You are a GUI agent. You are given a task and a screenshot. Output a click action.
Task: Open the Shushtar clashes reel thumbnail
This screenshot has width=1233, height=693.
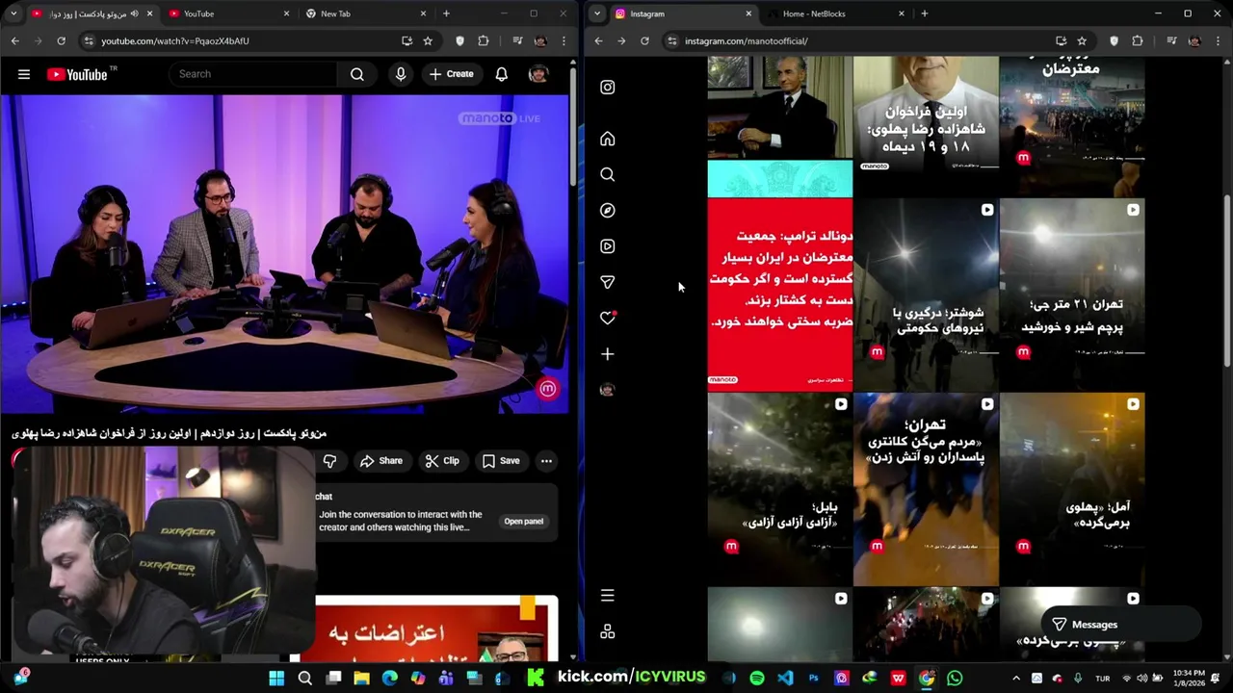(926, 295)
